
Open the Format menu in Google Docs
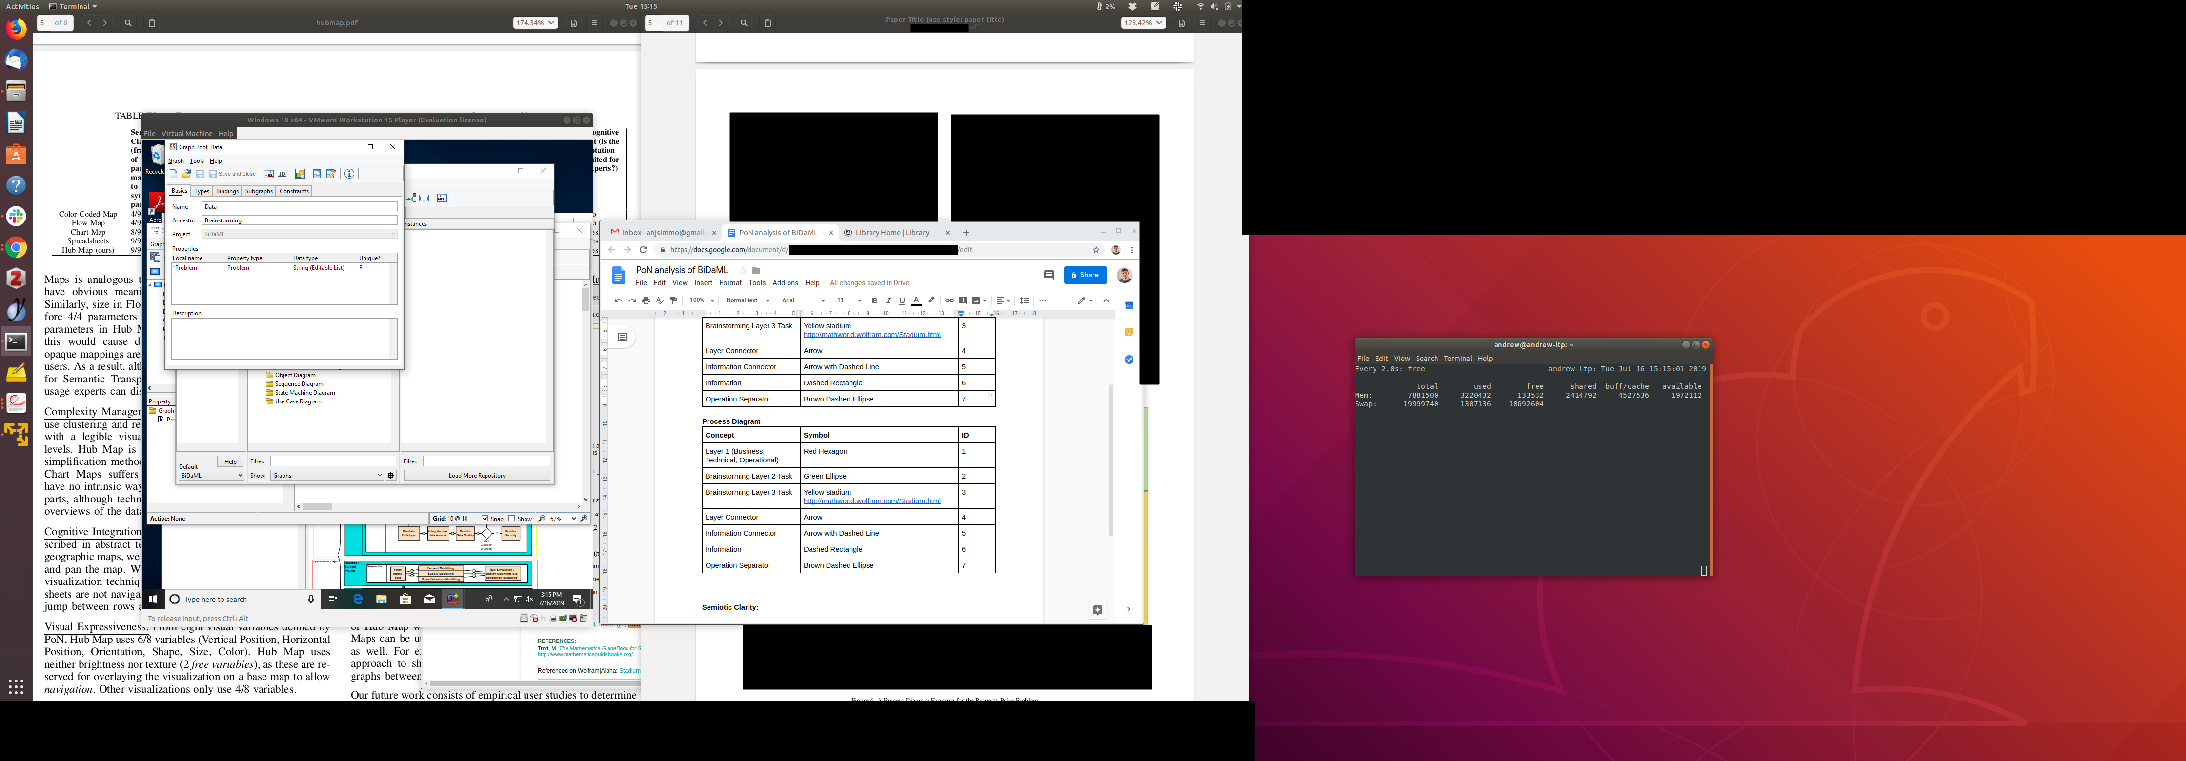click(730, 283)
